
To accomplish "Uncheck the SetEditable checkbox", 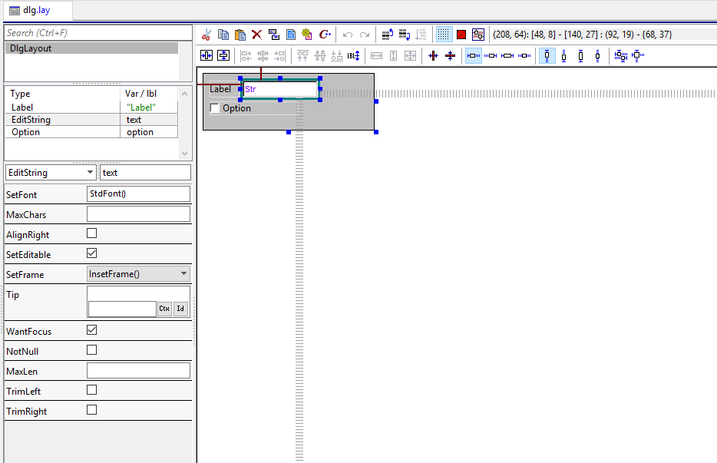I will (92, 253).
